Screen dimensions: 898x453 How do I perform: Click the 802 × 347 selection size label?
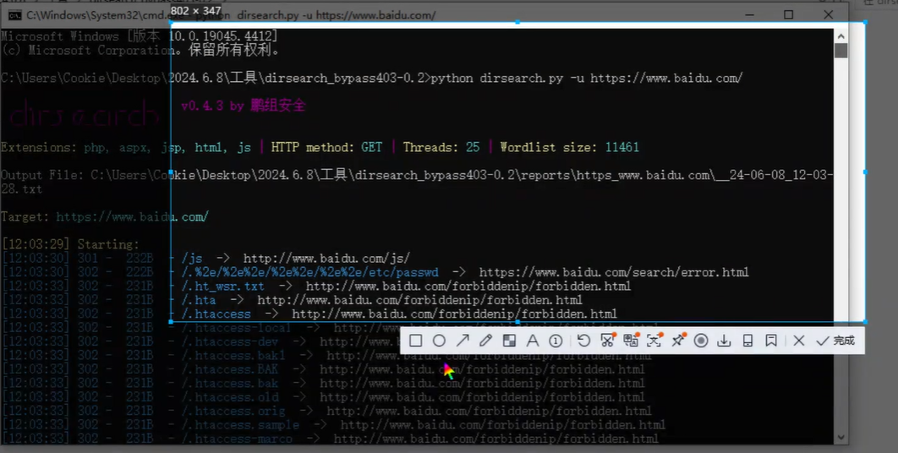pos(196,11)
